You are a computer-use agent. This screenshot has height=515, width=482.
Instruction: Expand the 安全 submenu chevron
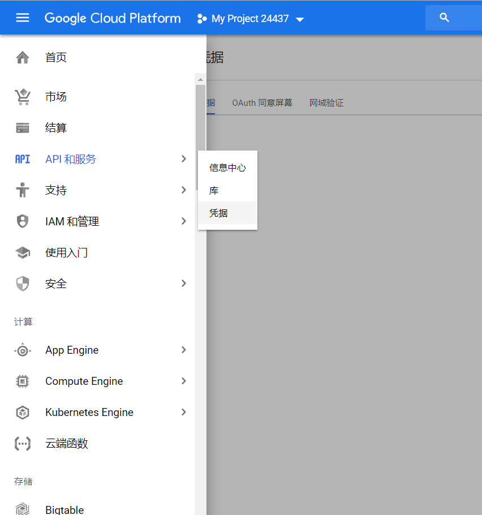(x=183, y=284)
